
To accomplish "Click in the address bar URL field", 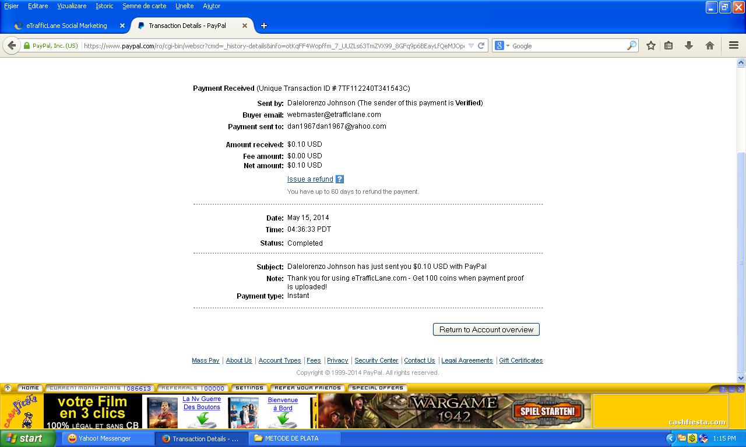I will tap(274, 45).
